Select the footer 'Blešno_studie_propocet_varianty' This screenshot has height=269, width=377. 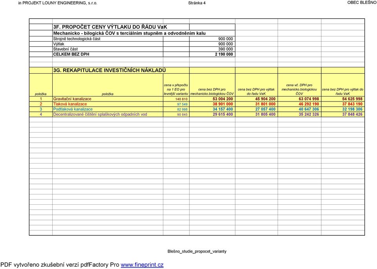pyautogui.click(x=197, y=251)
